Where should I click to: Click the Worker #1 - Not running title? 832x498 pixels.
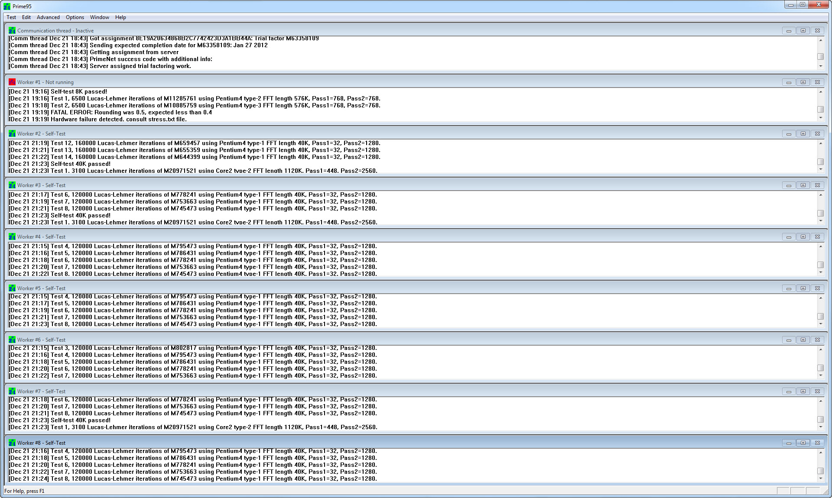tap(45, 82)
